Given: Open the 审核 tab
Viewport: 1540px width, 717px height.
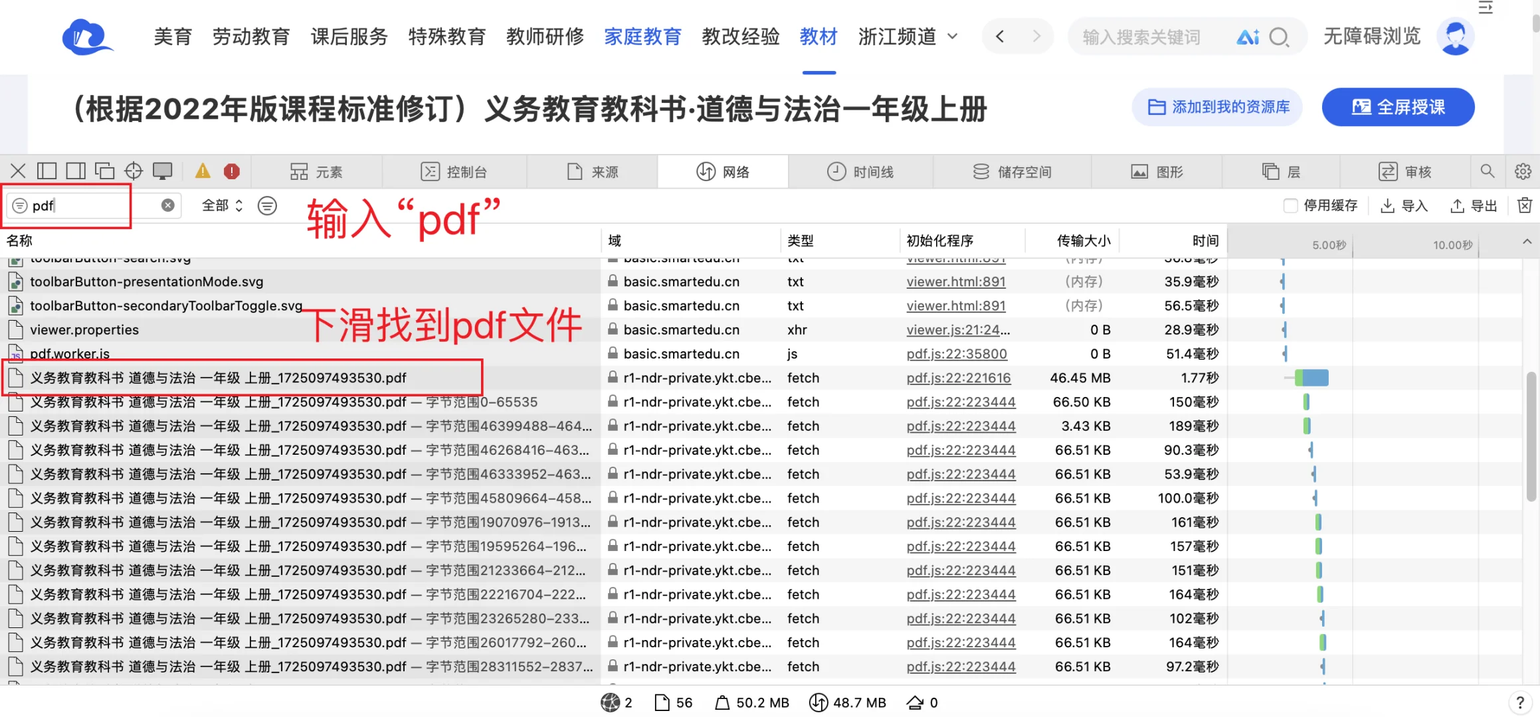Looking at the screenshot, I should coord(1404,172).
